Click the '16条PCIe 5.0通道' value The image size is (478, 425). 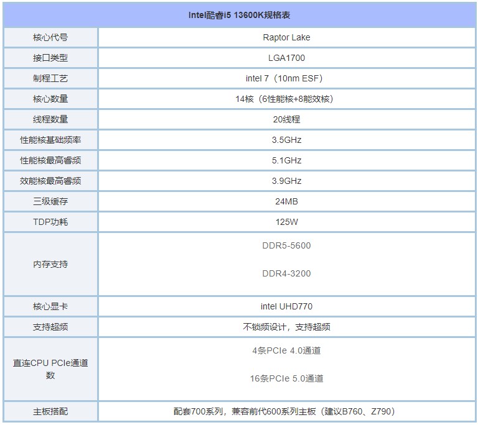point(286,378)
